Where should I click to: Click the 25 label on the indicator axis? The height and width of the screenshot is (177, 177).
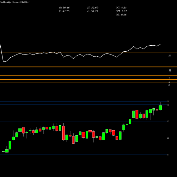170,56
